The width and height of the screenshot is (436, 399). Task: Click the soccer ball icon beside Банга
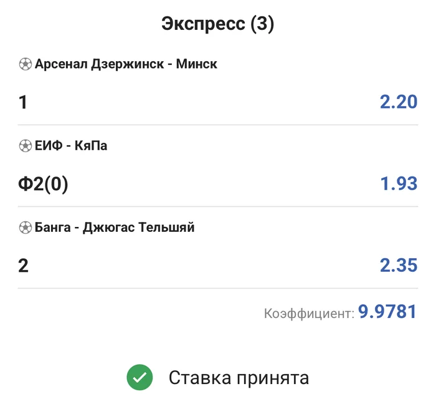(x=26, y=228)
